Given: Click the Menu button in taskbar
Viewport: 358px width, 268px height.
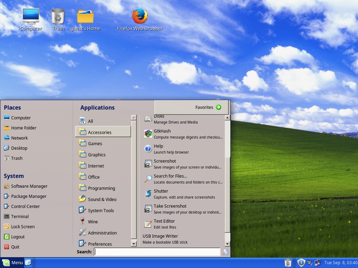Looking at the screenshot, I should 13,262.
